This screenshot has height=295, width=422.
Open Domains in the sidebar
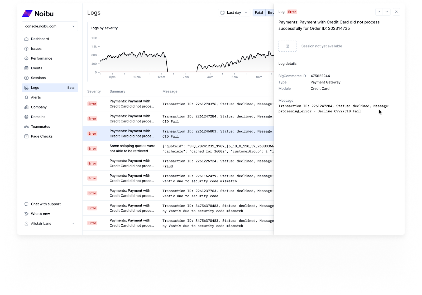click(50, 117)
